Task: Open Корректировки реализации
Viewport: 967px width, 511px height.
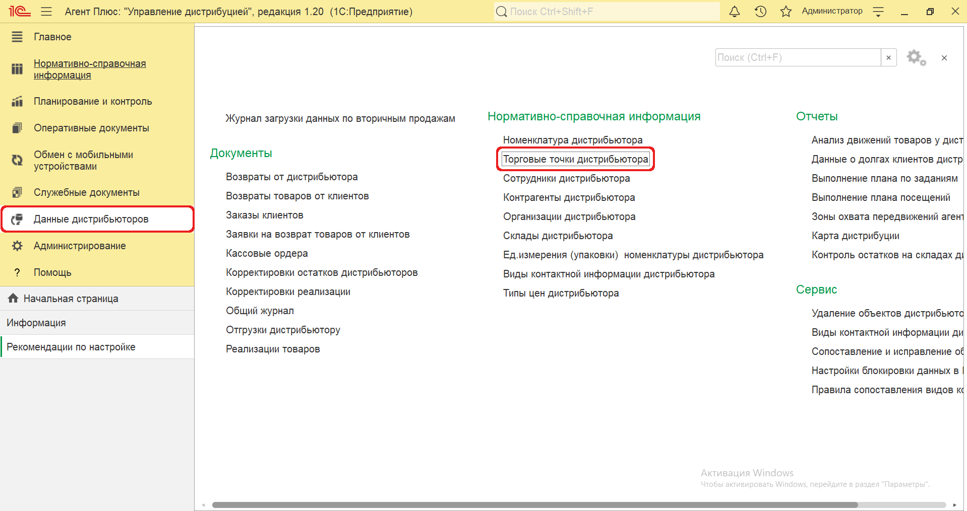Action: (288, 291)
